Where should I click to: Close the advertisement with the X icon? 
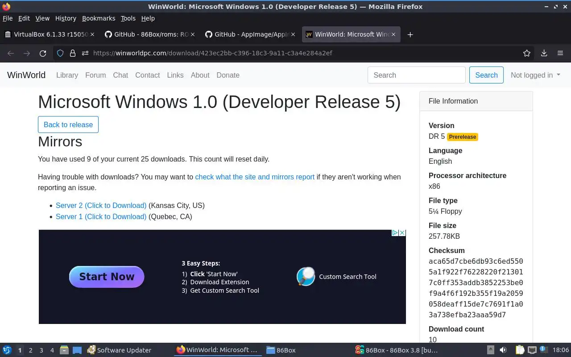[402, 233]
